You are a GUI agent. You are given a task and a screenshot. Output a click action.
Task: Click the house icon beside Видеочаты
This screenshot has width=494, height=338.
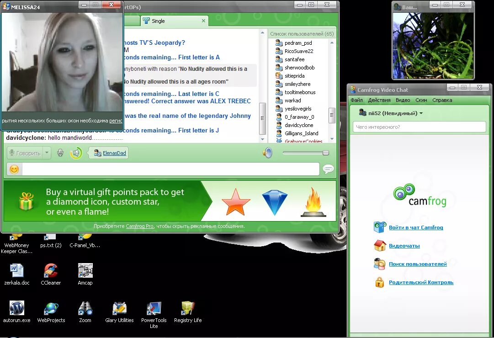380,245
